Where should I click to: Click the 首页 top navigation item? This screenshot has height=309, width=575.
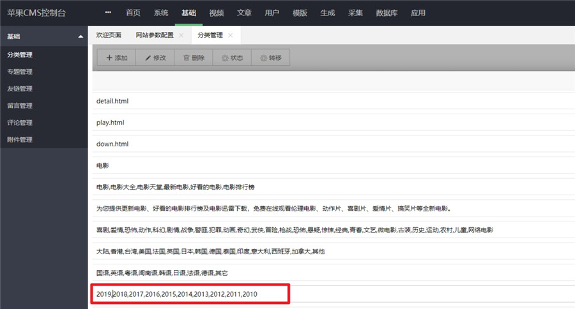tap(134, 13)
